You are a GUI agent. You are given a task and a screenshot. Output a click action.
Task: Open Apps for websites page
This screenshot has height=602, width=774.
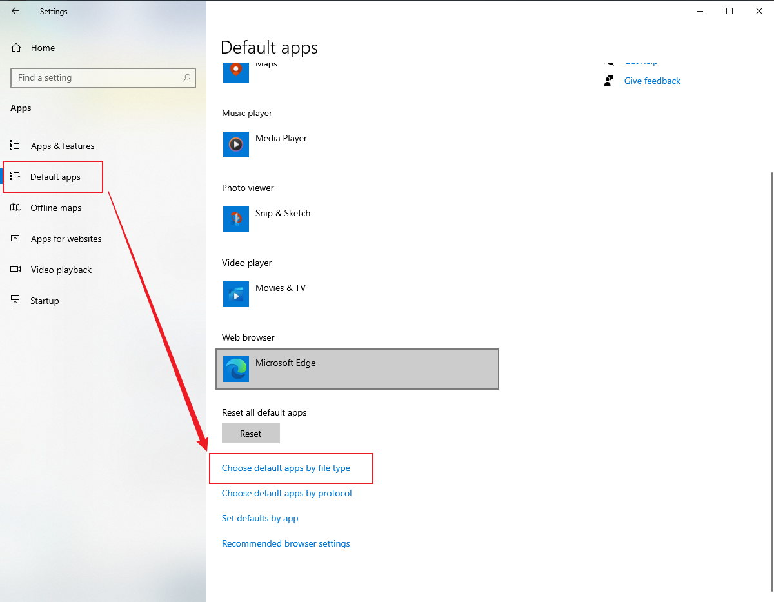point(66,239)
